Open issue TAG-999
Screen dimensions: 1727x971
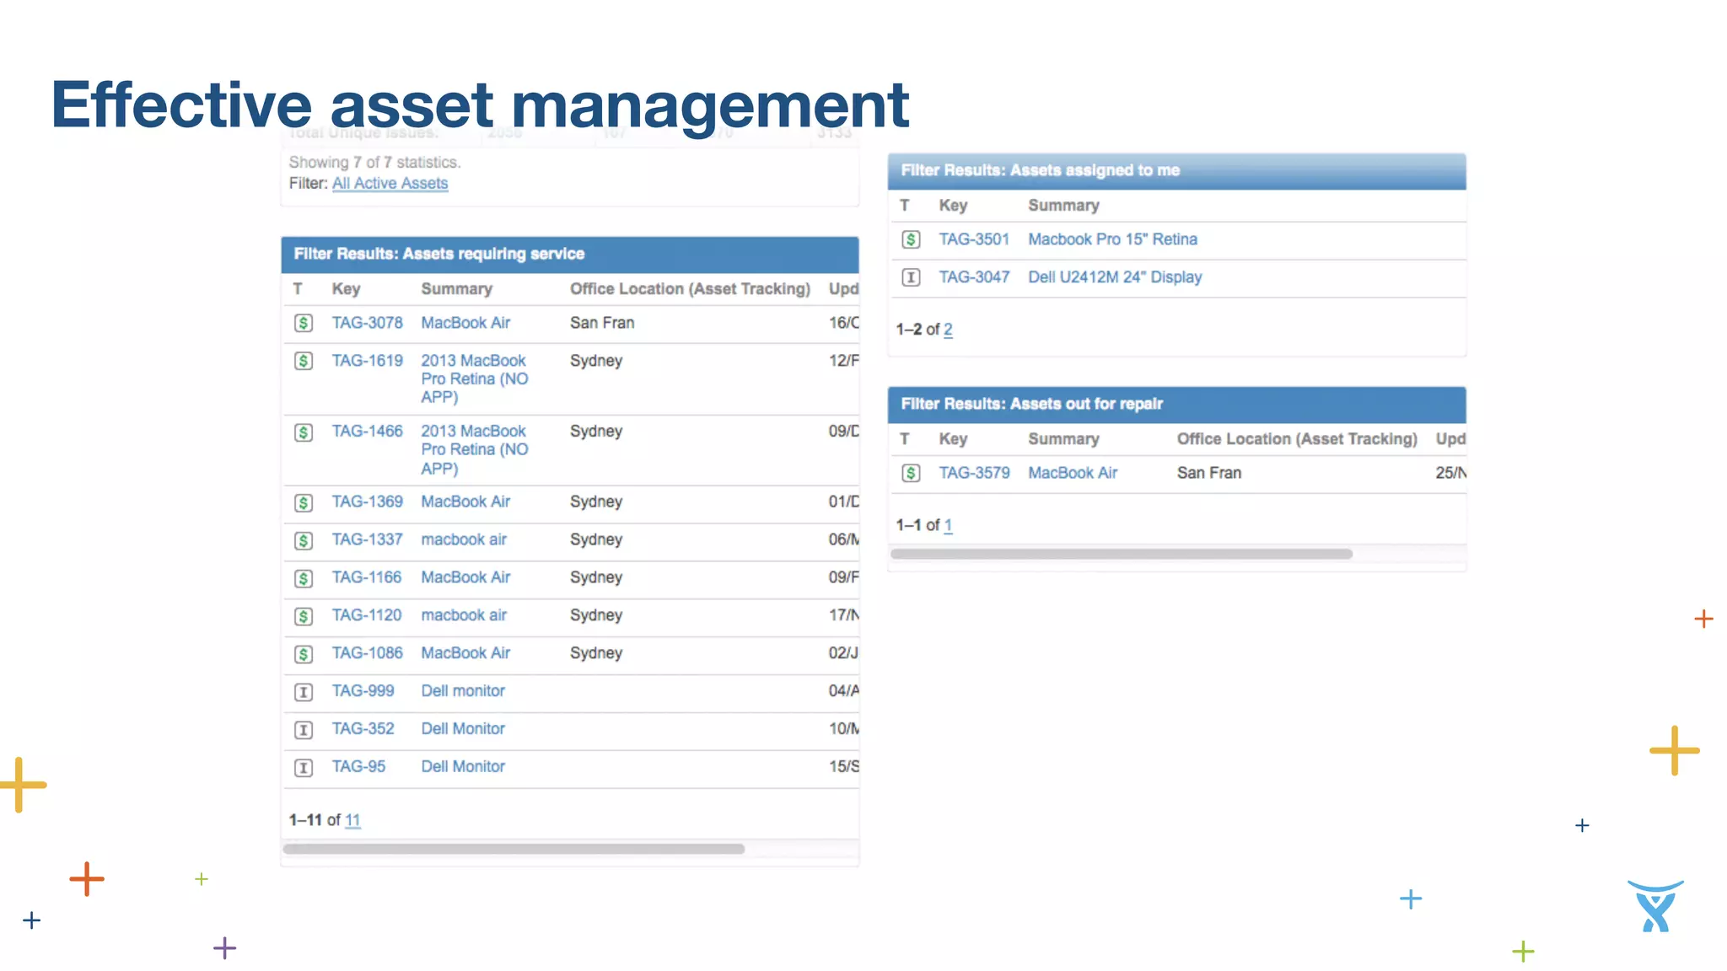[x=363, y=691]
